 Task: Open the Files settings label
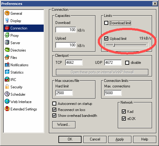point(14,58)
